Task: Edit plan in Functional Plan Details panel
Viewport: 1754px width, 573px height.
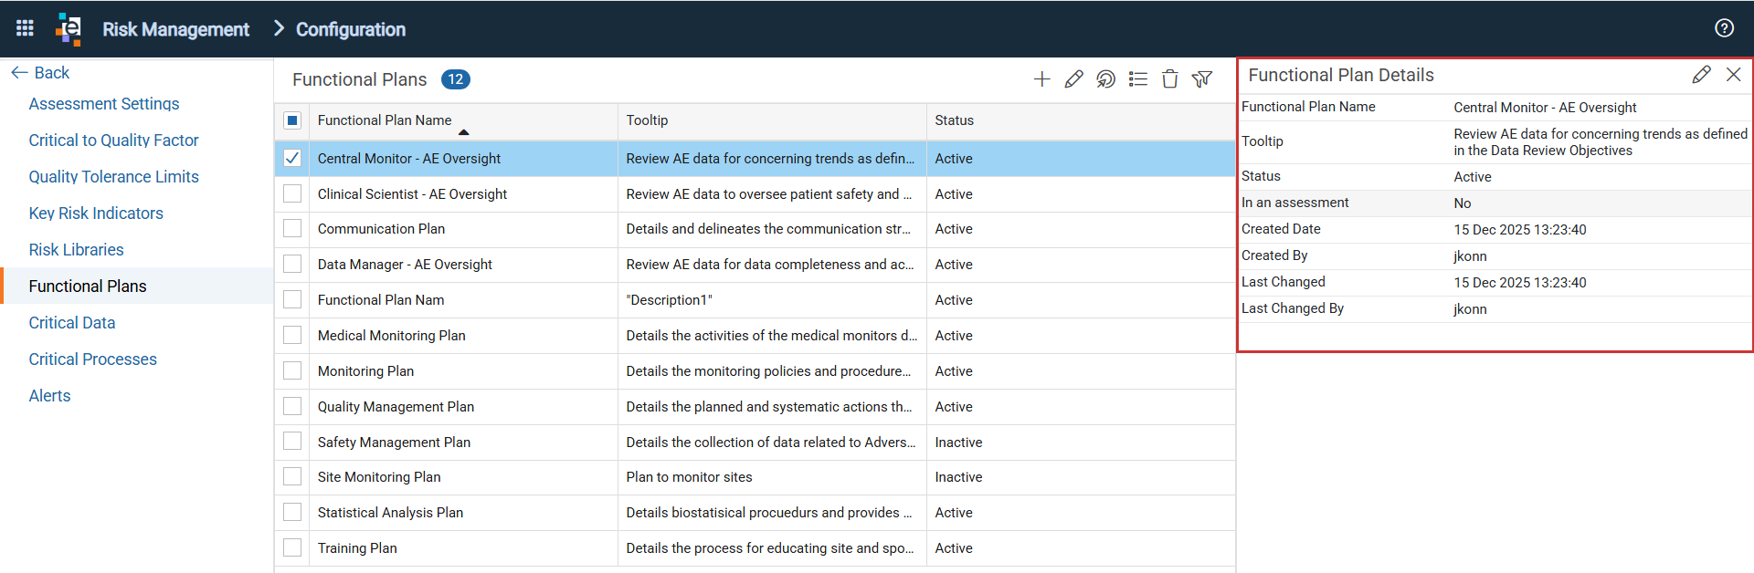Action: point(1701,75)
